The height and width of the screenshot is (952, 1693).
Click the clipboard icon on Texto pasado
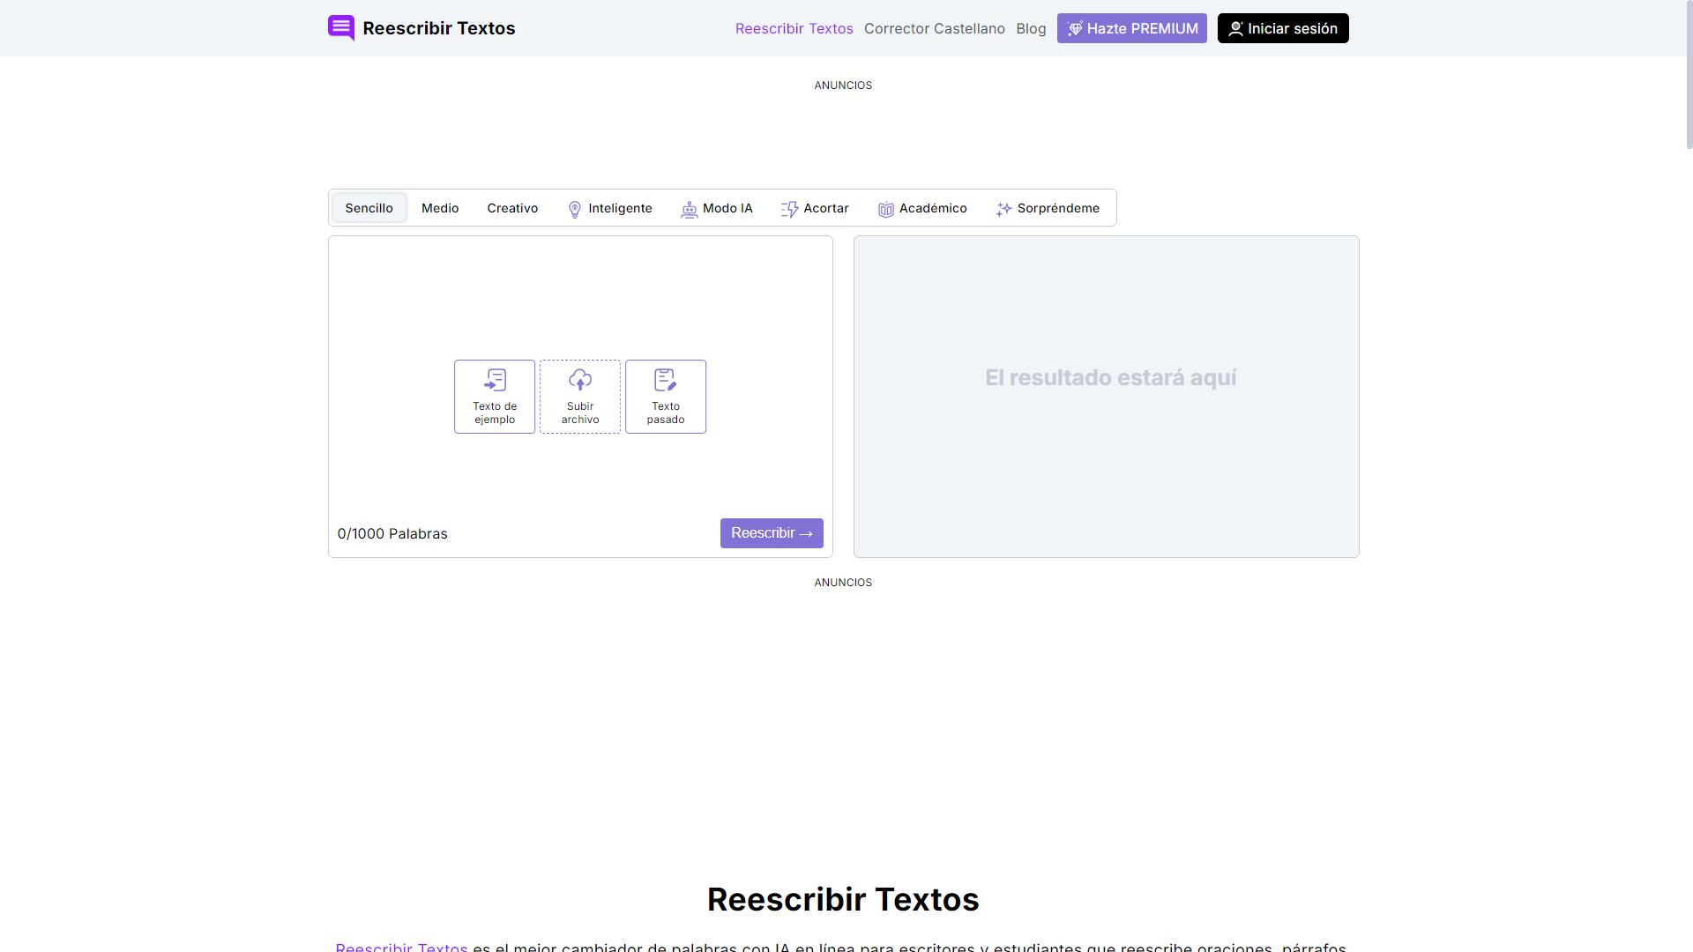pyautogui.click(x=666, y=379)
